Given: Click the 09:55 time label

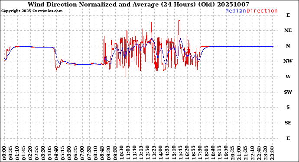Looking at the screenshot, I should pyautogui.click(x=115, y=153).
